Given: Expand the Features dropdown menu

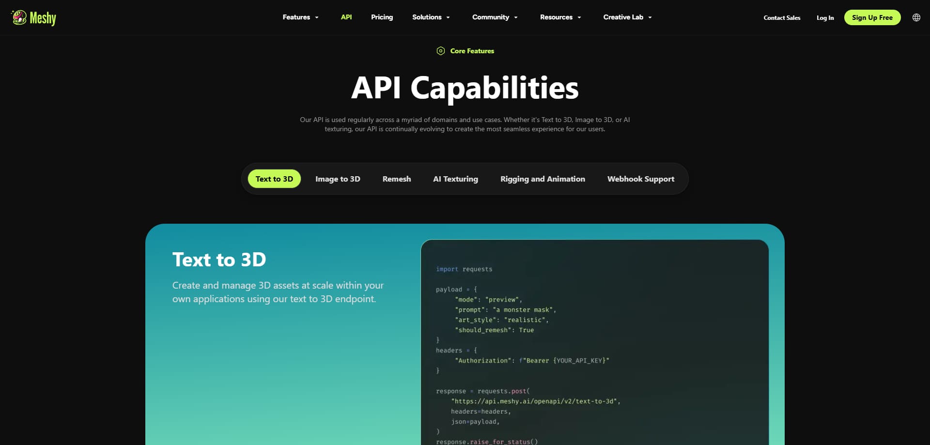Looking at the screenshot, I should pyautogui.click(x=301, y=17).
